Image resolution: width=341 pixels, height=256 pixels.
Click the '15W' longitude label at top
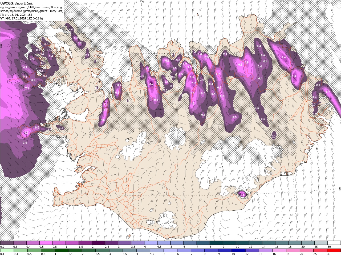[x=282, y=1]
